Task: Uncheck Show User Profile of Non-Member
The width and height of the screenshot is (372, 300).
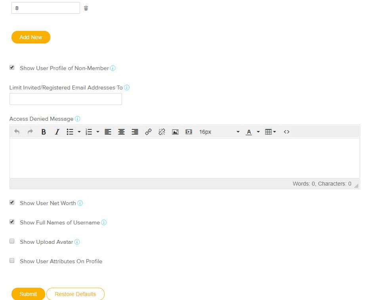Action: (12, 68)
